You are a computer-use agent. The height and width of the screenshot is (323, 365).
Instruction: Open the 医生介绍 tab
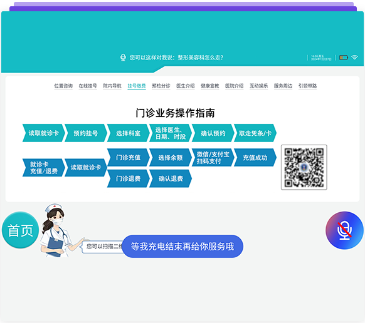click(x=186, y=86)
